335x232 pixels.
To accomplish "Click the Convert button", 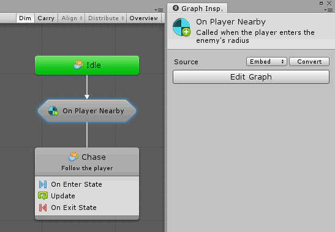I will coord(309,62).
